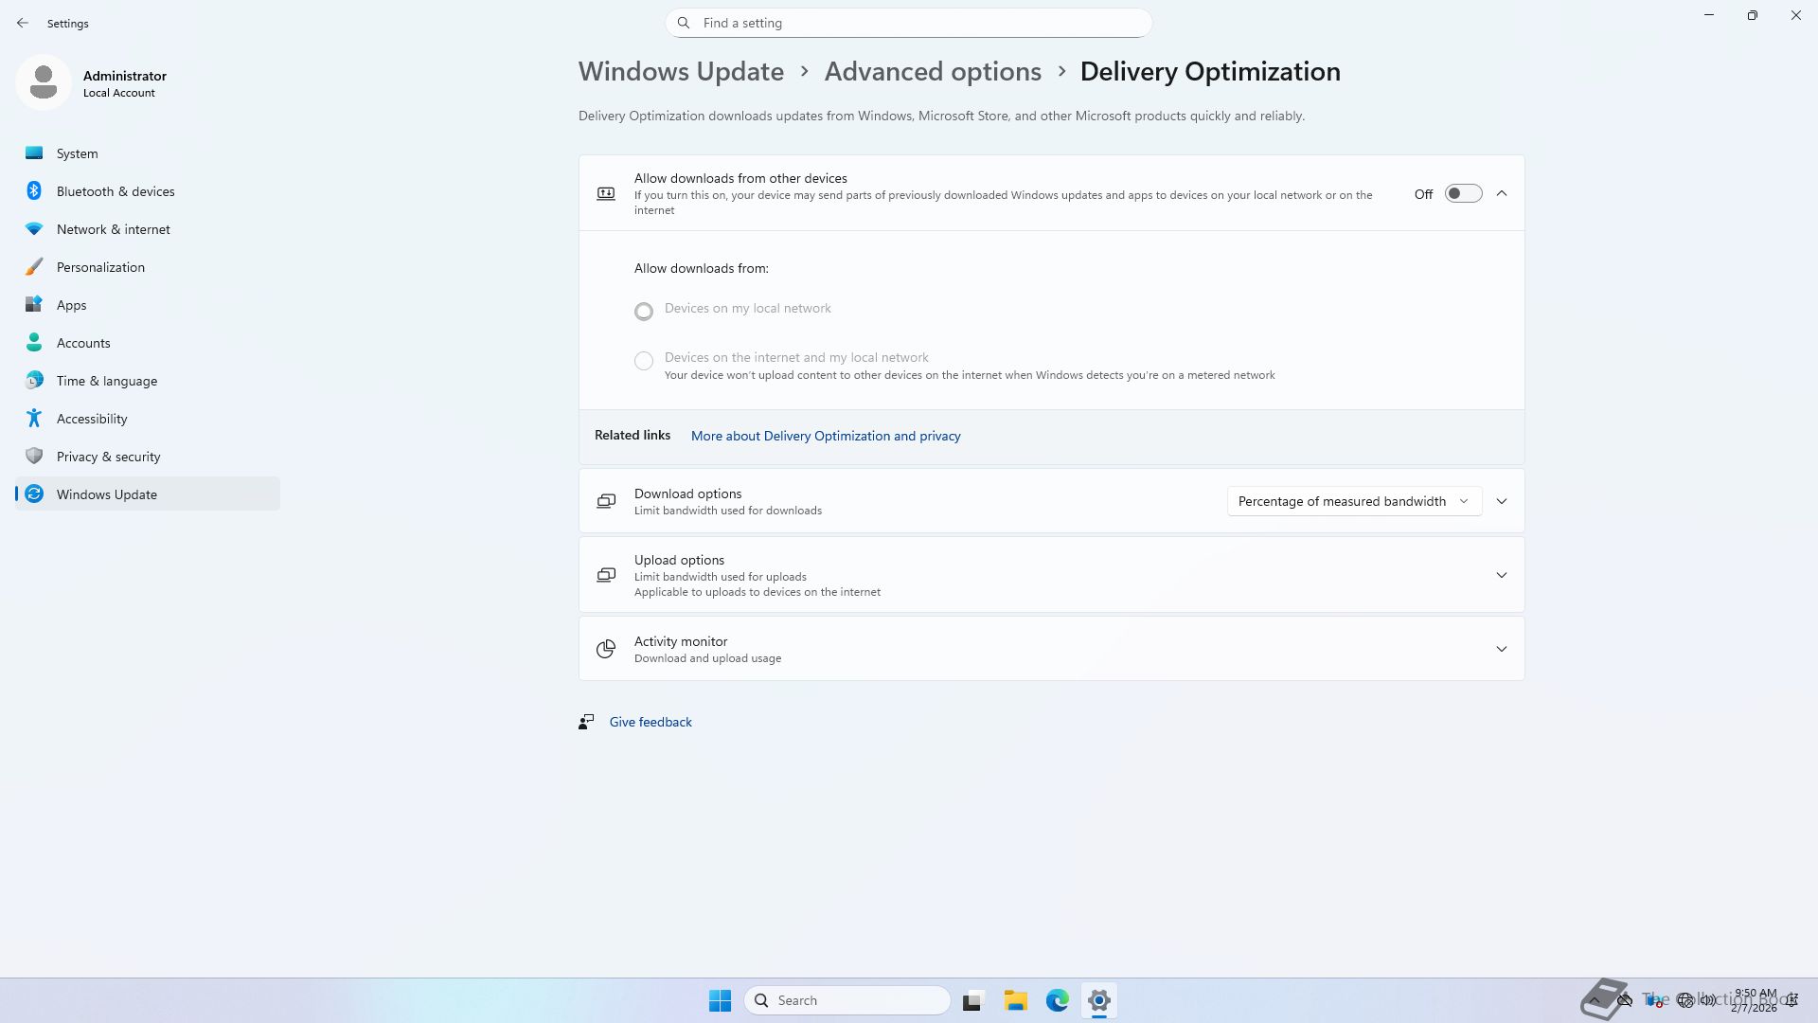This screenshot has width=1818, height=1023.
Task: Navigate to Advanced options breadcrumb
Action: click(932, 72)
